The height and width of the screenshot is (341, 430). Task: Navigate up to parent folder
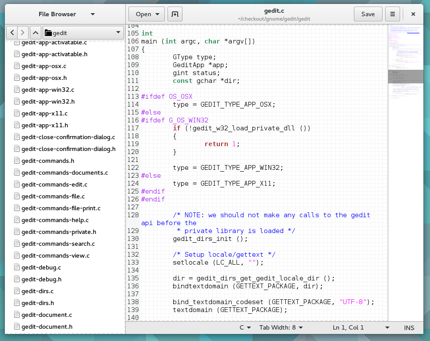pos(36,33)
